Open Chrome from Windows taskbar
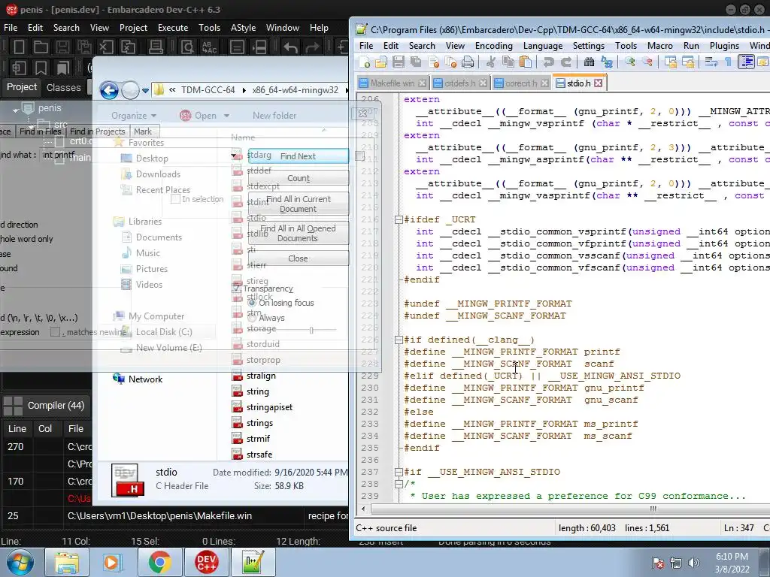This screenshot has height=577, width=770. pyautogui.click(x=159, y=562)
